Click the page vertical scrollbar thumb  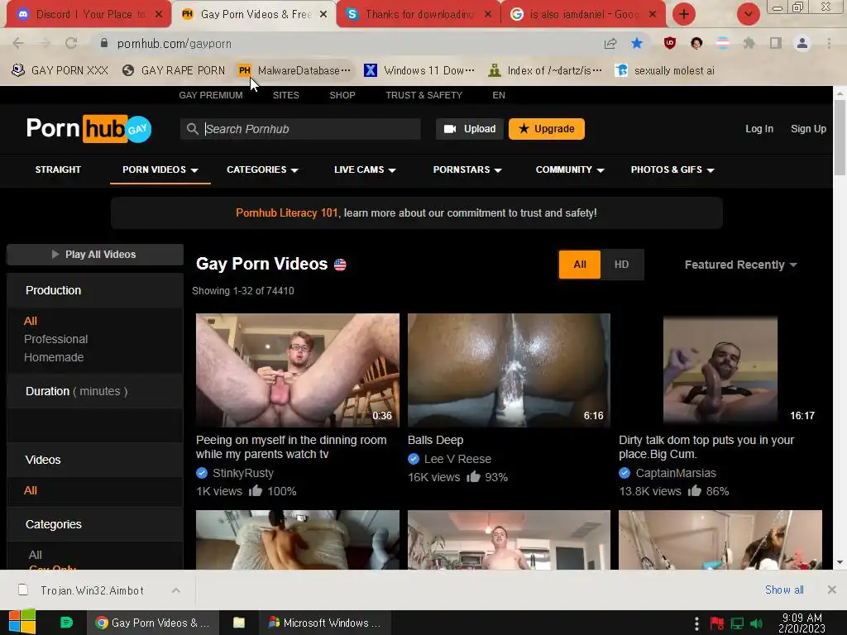pos(840,137)
